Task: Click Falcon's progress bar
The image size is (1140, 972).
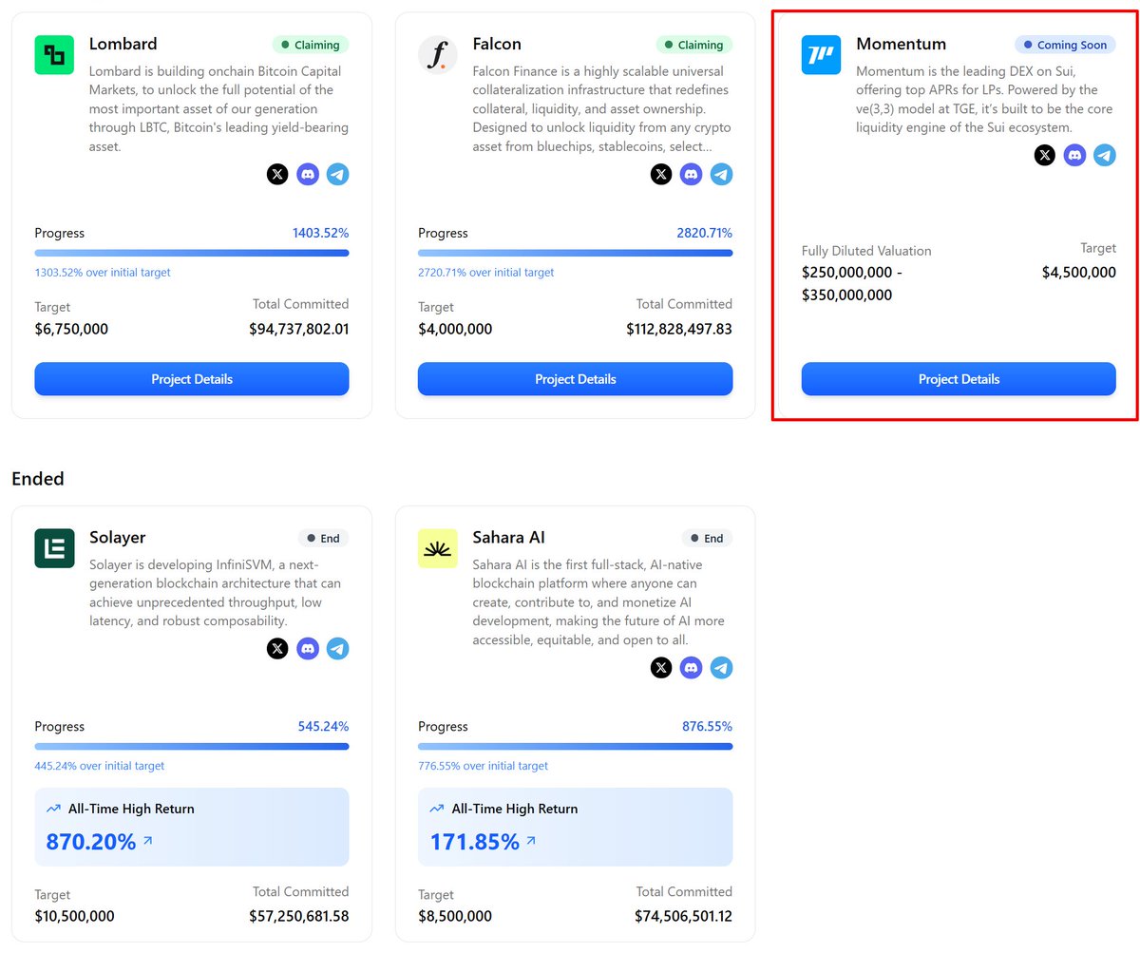Action: [576, 253]
